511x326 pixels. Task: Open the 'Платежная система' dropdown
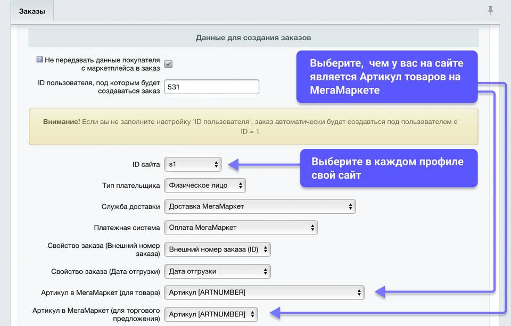tap(241, 228)
